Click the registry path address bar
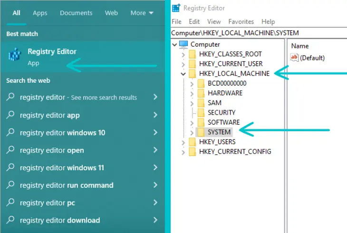347x233 pixels. (x=259, y=33)
